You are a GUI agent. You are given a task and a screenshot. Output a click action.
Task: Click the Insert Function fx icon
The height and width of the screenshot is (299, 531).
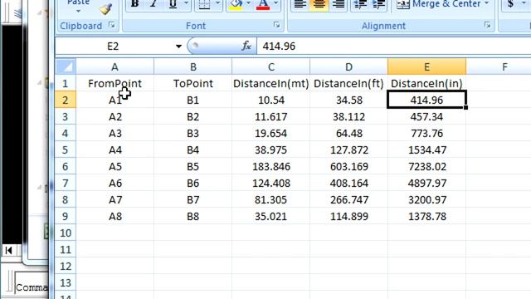tap(246, 47)
